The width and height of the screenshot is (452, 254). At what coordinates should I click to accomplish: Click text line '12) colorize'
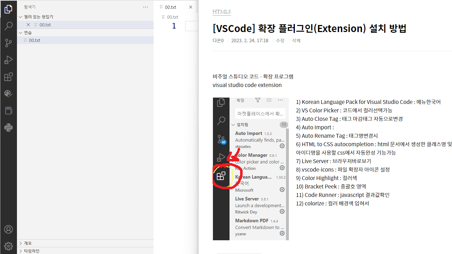(332, 204)
